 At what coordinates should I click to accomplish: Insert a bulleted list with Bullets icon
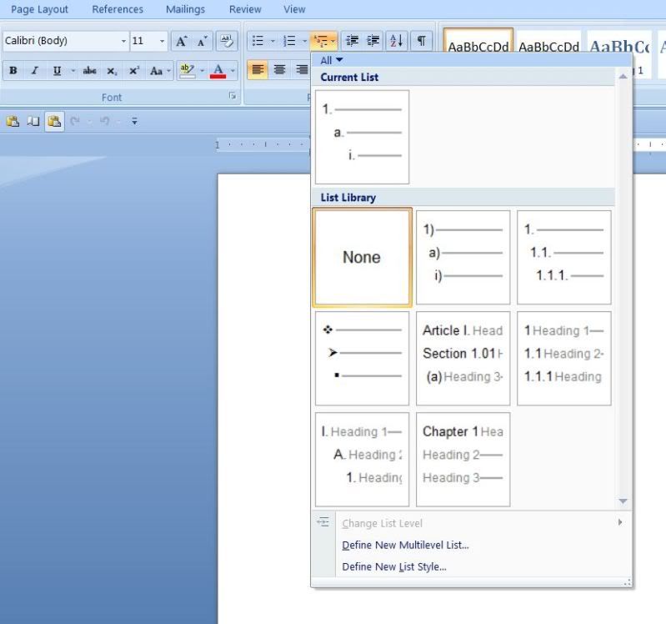pos(258,41)
